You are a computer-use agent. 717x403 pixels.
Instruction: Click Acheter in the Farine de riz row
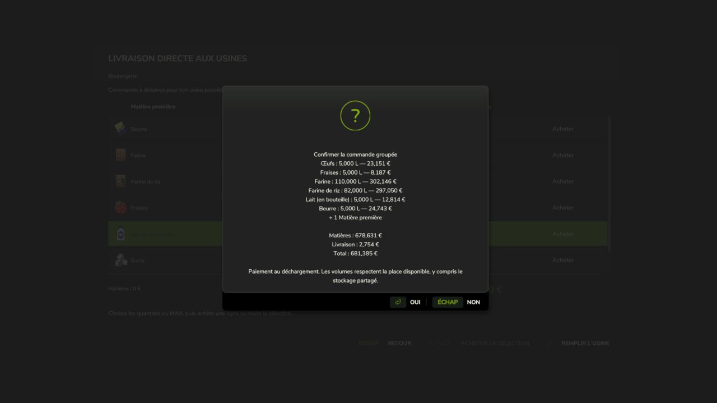[x=563, y=181]
